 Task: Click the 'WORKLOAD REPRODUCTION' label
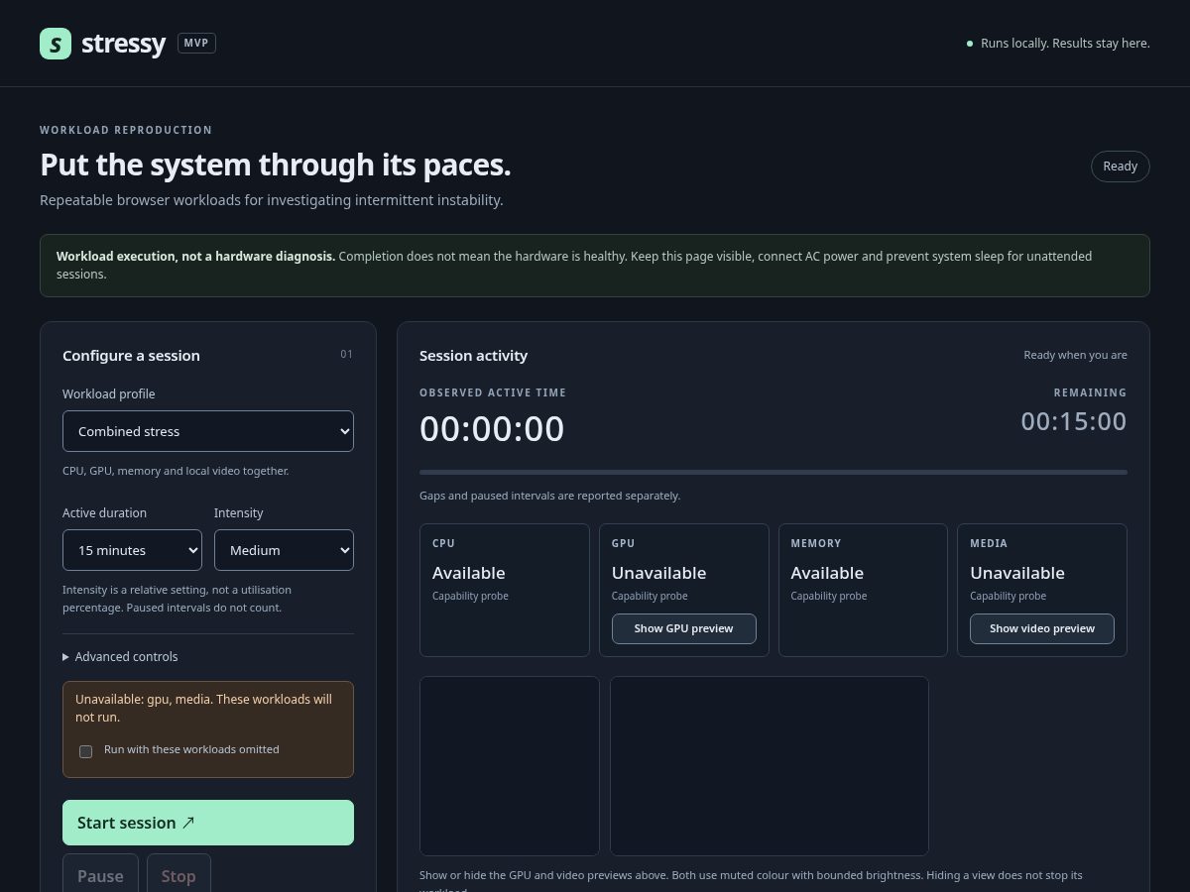(126, 130)
